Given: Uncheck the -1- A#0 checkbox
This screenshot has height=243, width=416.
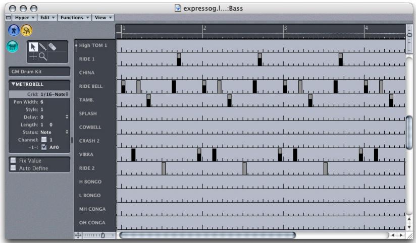Looking at the screenshot, I should click(44, 147).
